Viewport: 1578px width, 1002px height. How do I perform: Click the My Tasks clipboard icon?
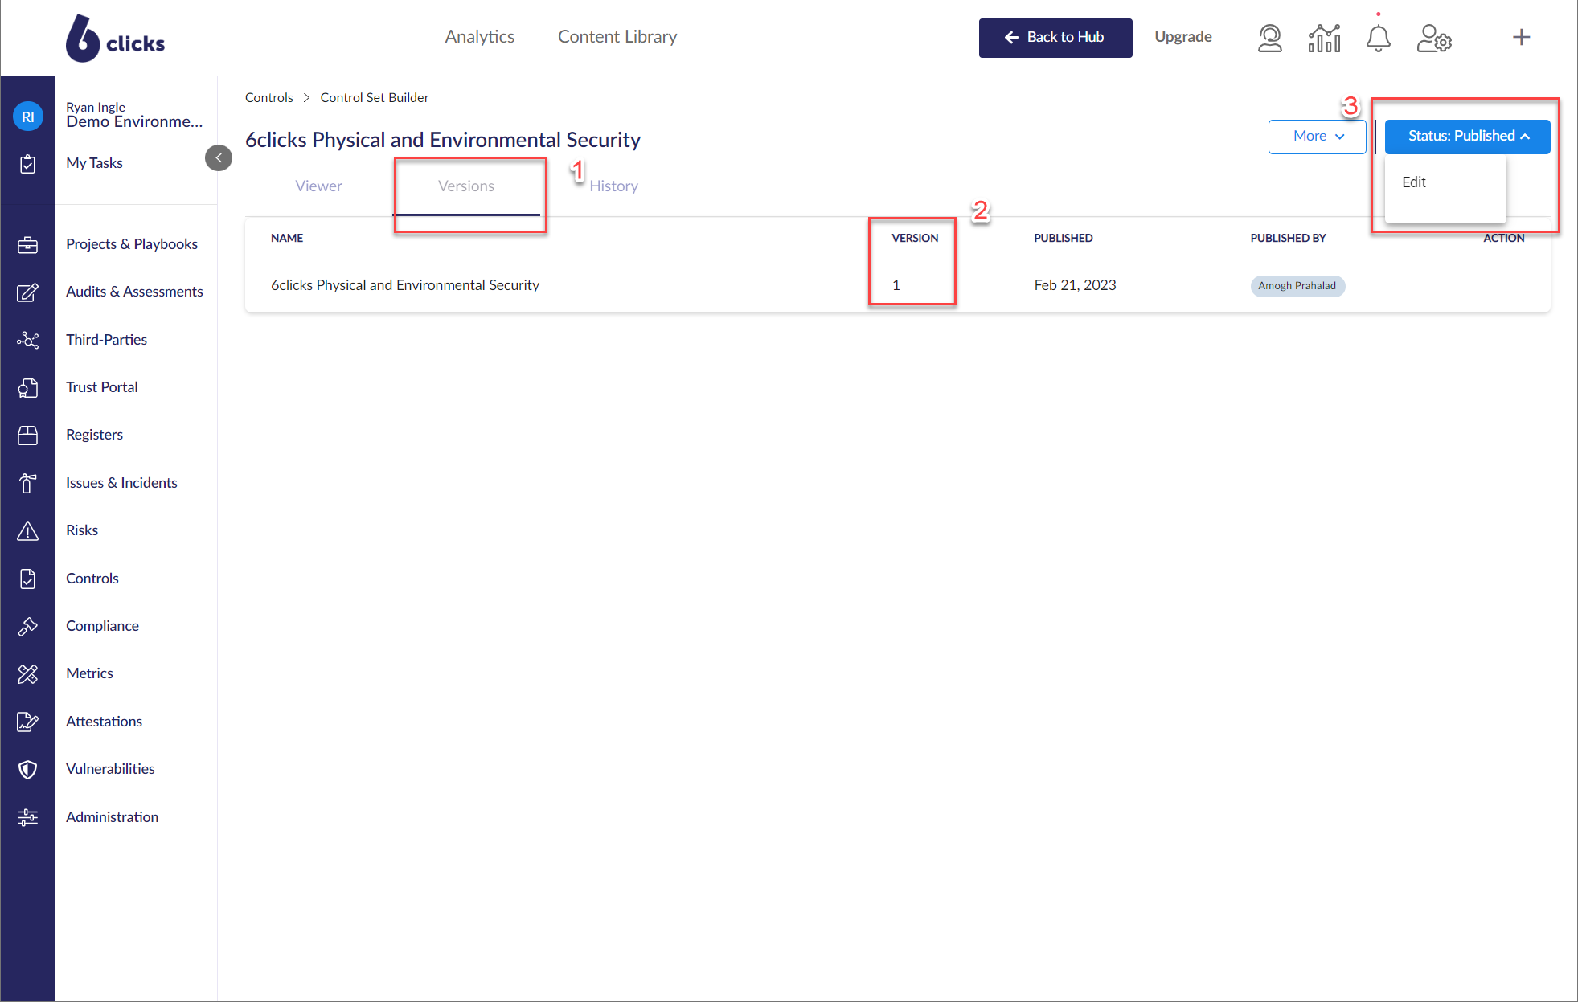point(28,164)
